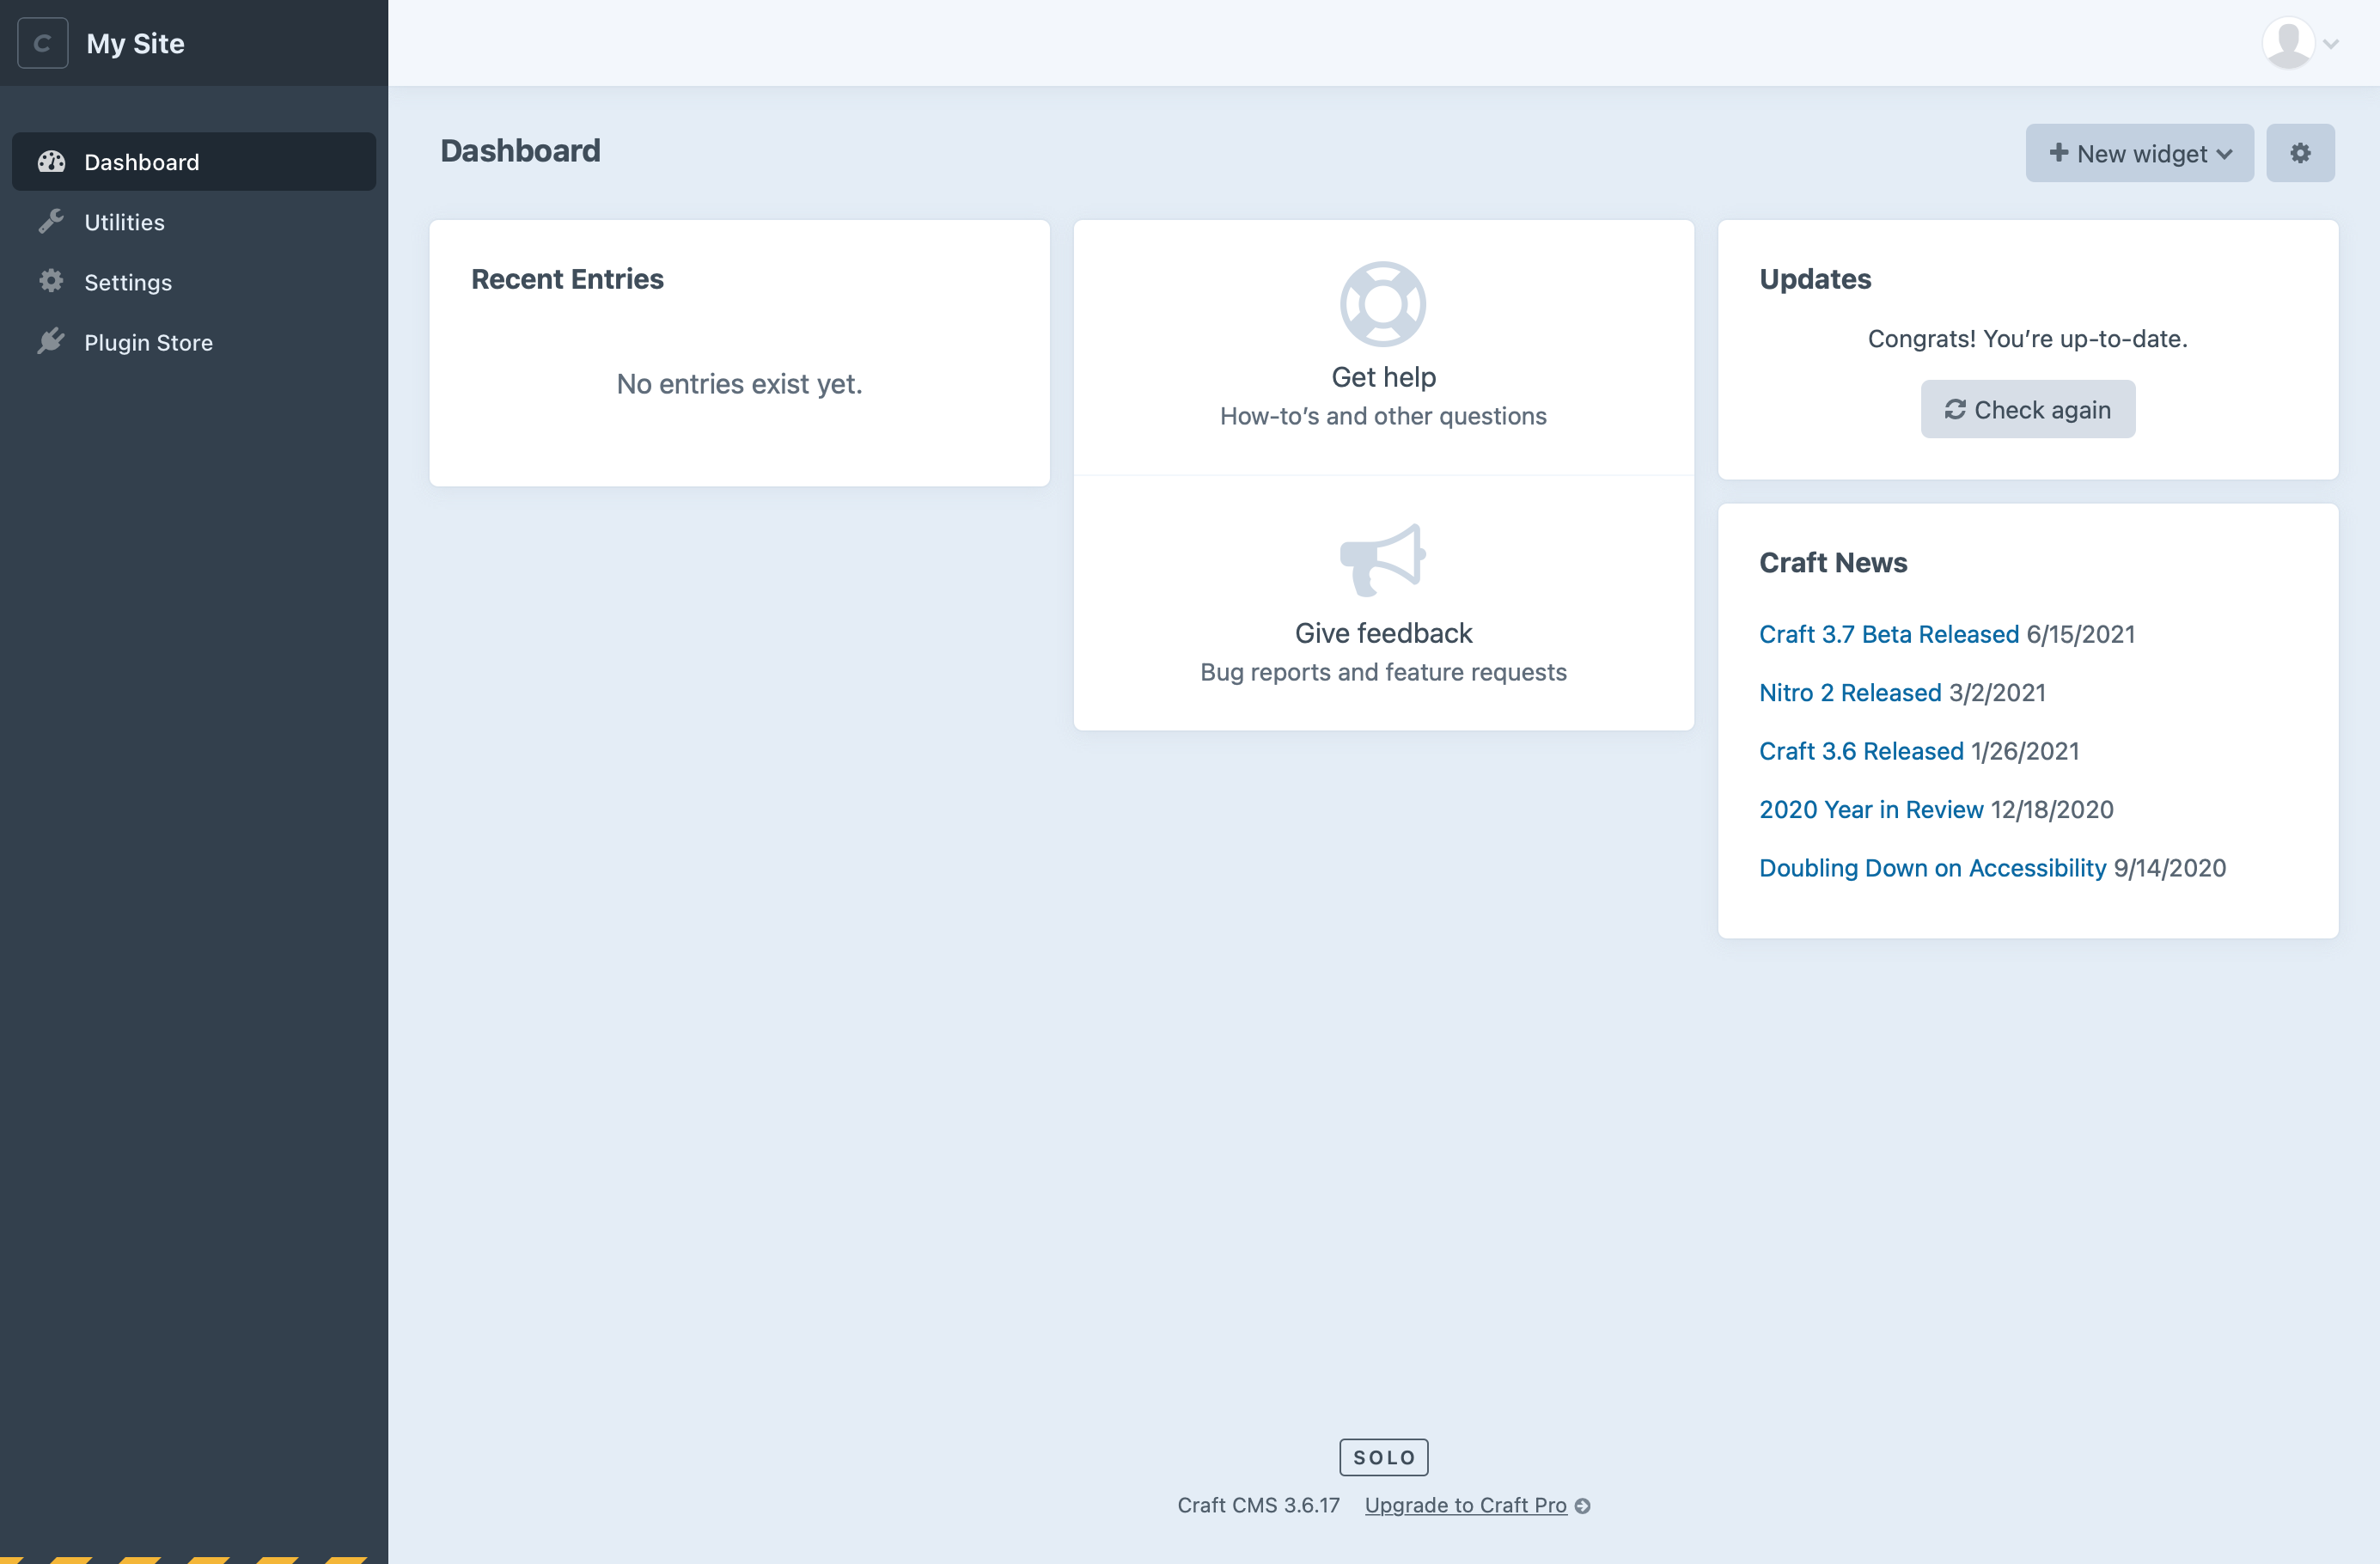Screen dimensions: 2380x1564
Task: Click the site logo icon beside My Site
Action: [x=43, y=43]
